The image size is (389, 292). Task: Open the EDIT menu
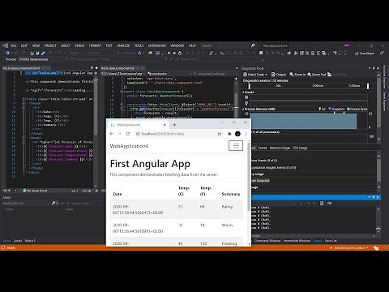point(24,45)
